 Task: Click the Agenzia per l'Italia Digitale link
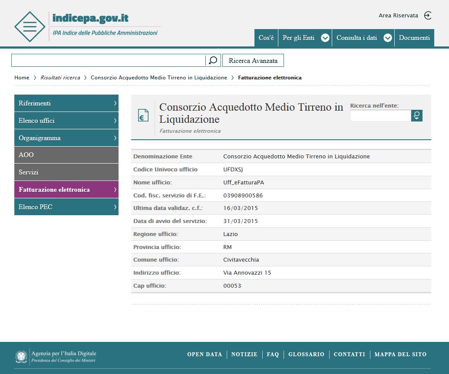(63, 354)
